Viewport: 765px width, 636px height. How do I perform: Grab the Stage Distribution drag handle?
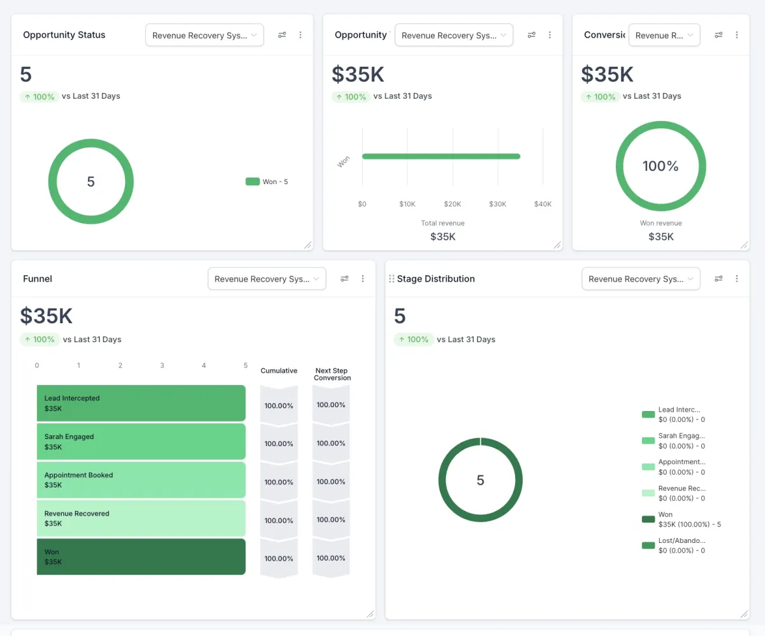coord(391,278)
